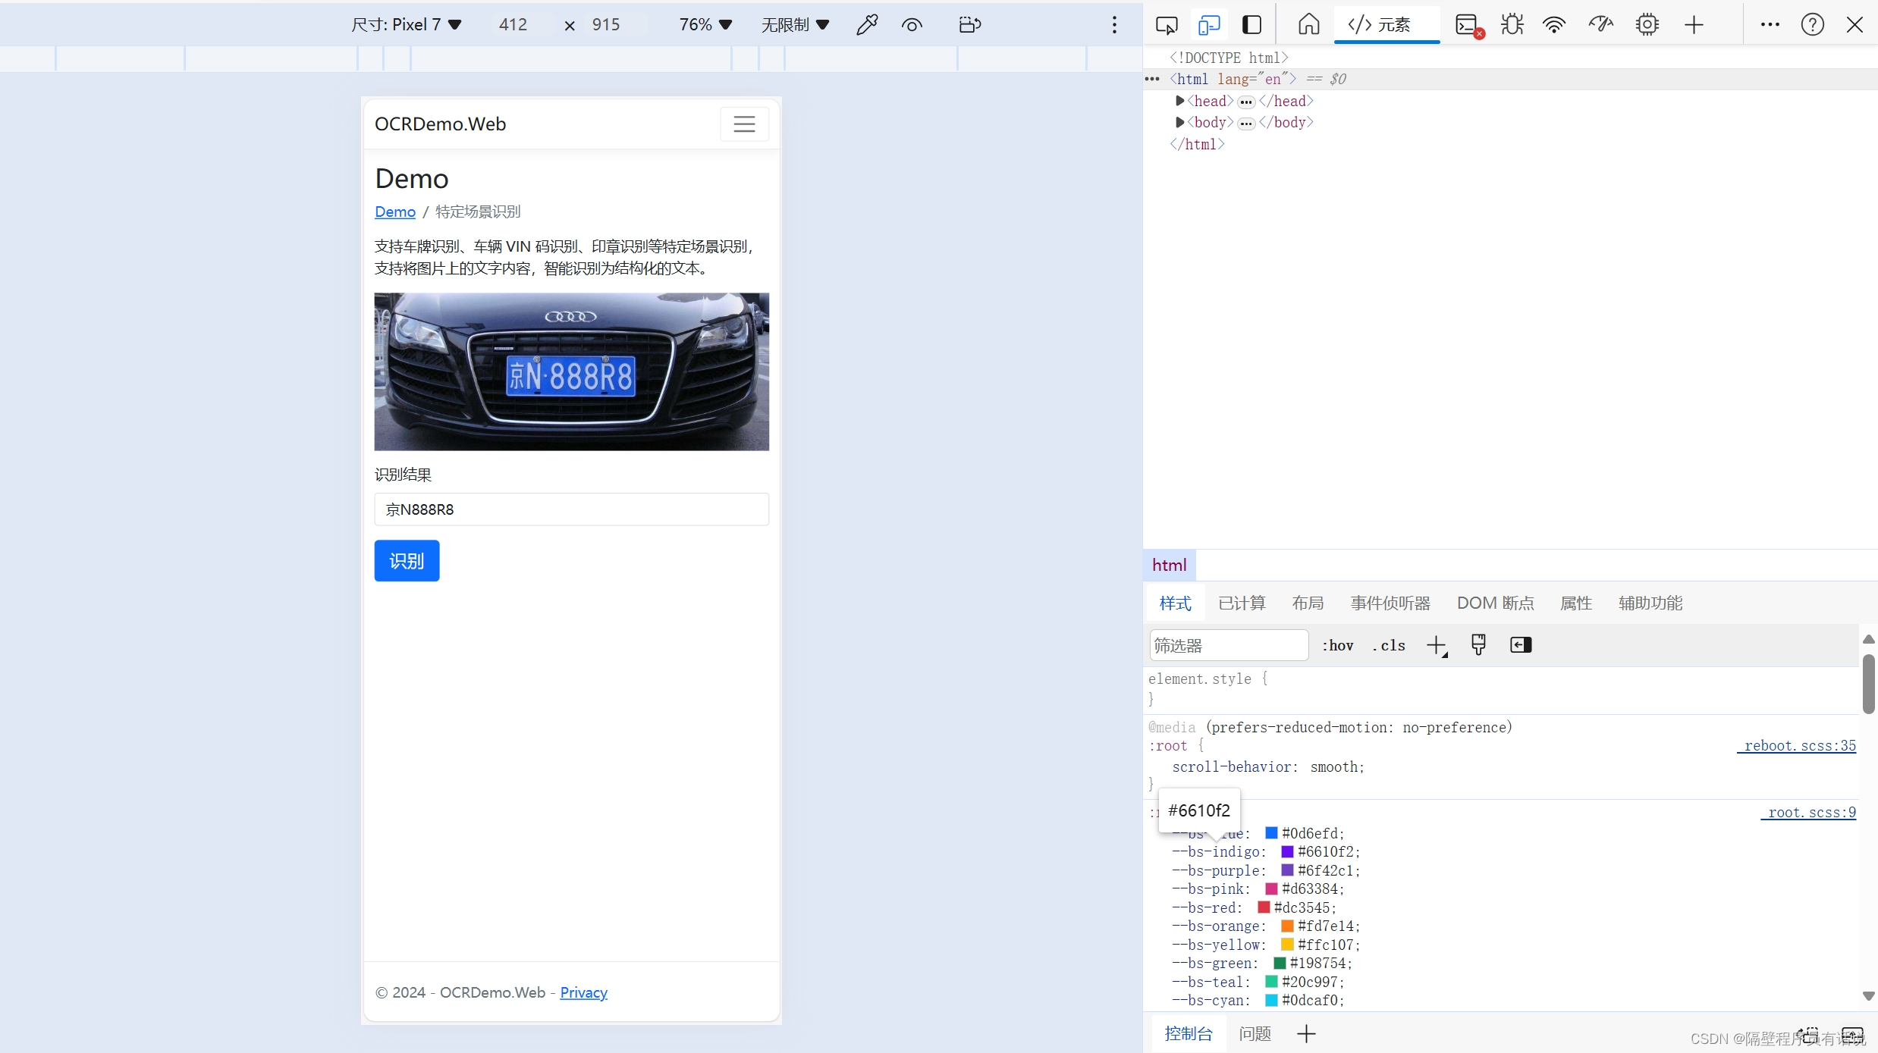
Task: Expand the head element node
Action: click(1179, 101)
